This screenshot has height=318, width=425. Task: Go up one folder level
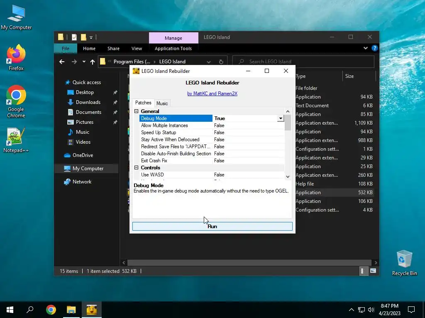93,62
